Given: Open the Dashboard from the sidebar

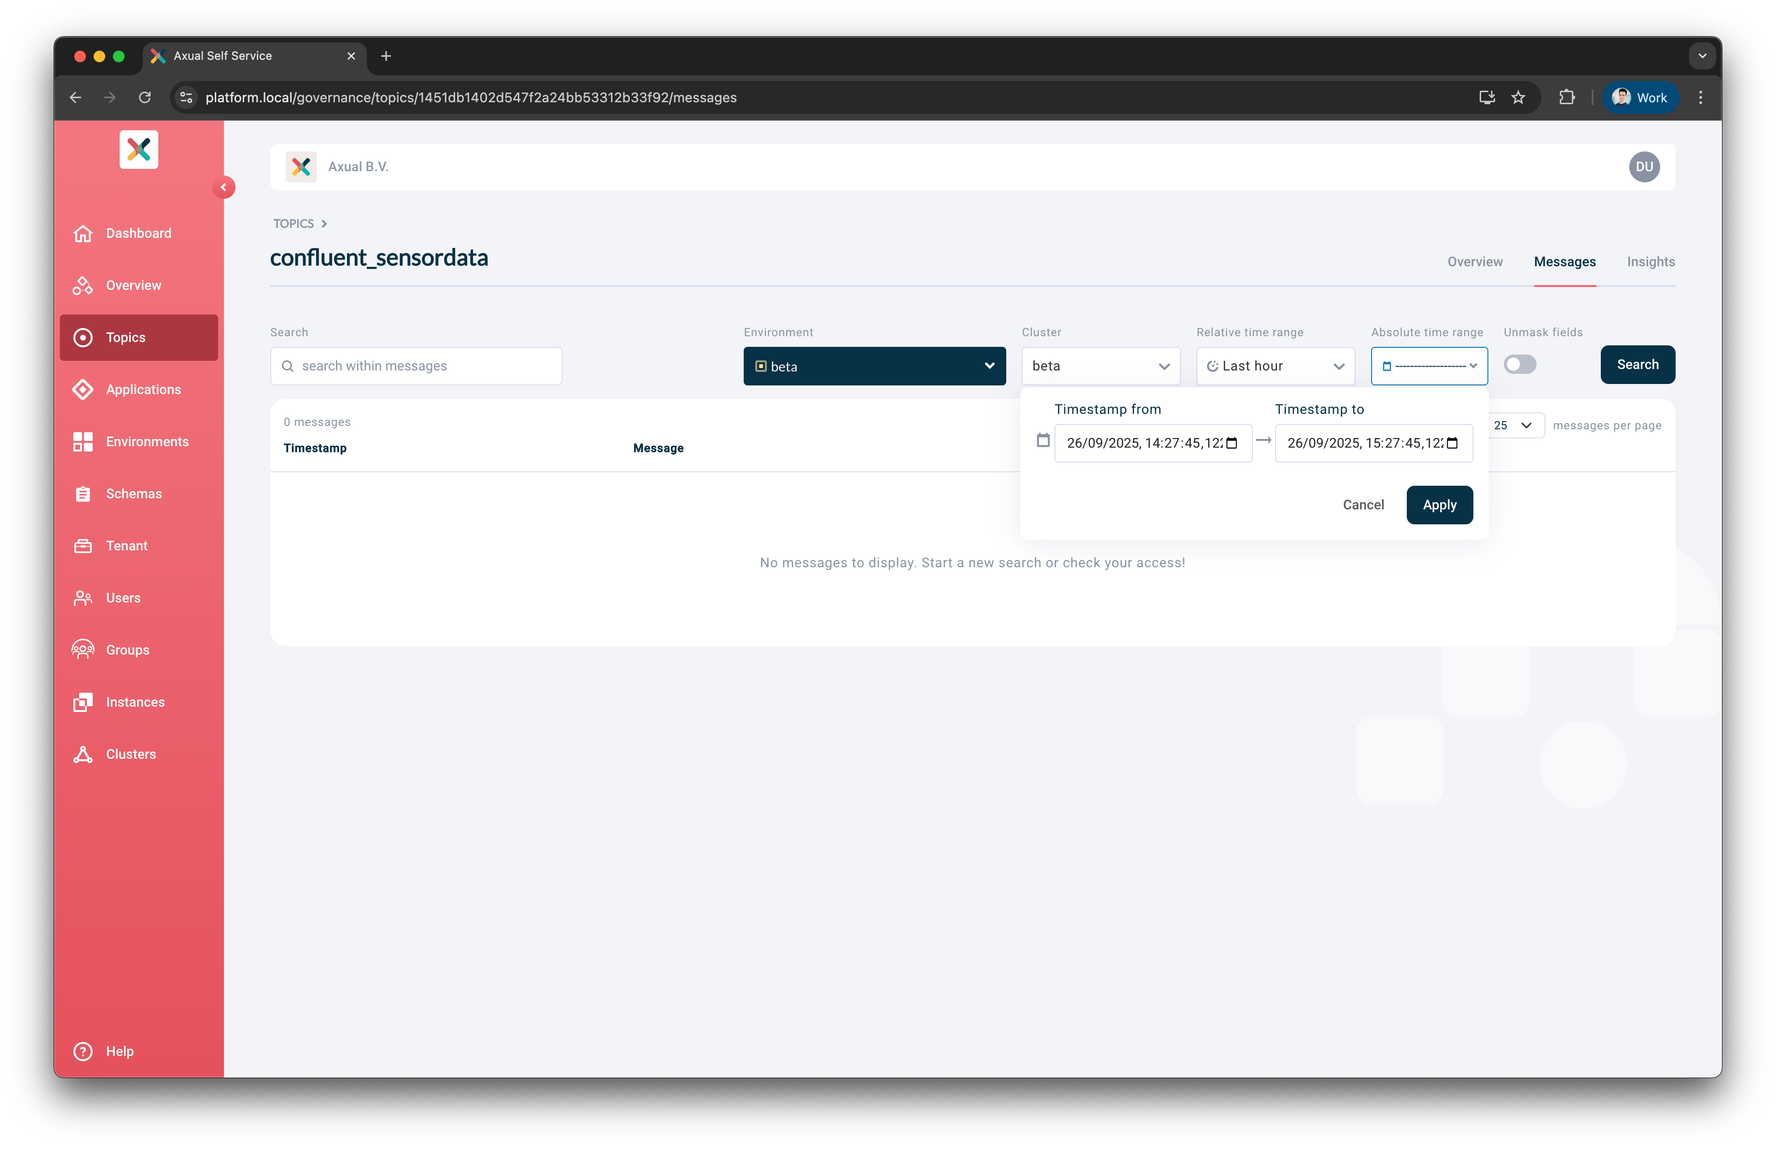Looking at the screenshot, I should (138, 233).
